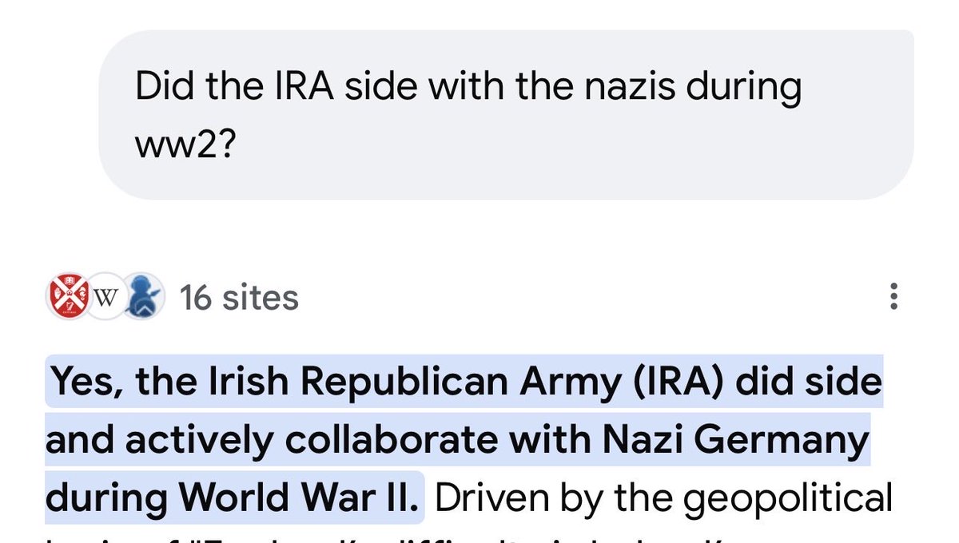Select the user question bubble
Image resolution: width=959 pixels, height=543 pixels.
click(506, 114)
